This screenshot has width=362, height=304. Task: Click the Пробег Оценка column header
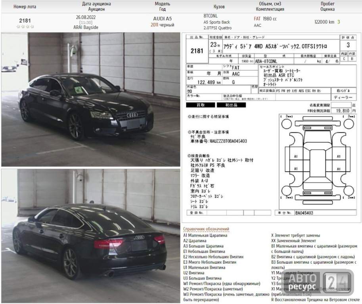click(x=328, y=6)
